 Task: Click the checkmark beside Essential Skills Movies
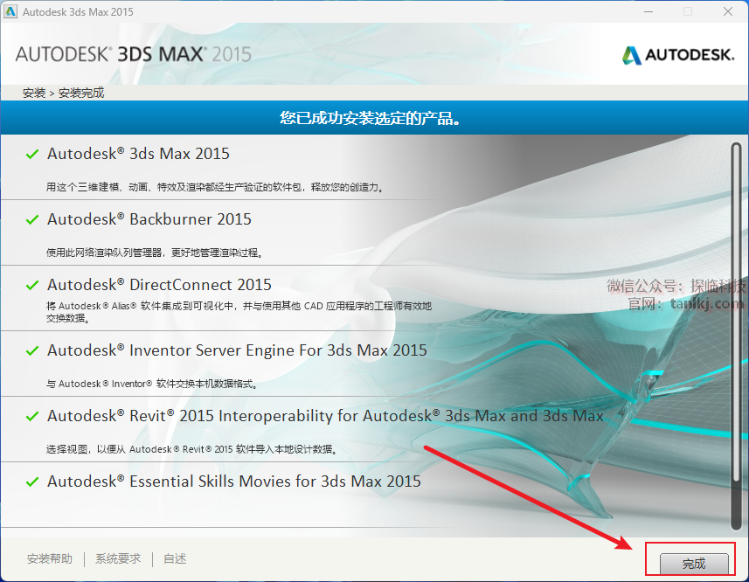click(x=32, y=482)
